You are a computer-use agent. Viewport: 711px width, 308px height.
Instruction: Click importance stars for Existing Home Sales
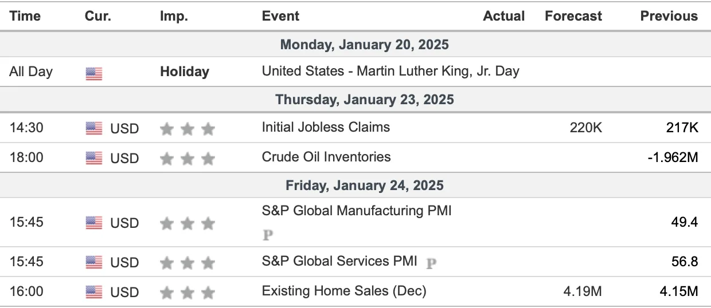pos(187,293)
